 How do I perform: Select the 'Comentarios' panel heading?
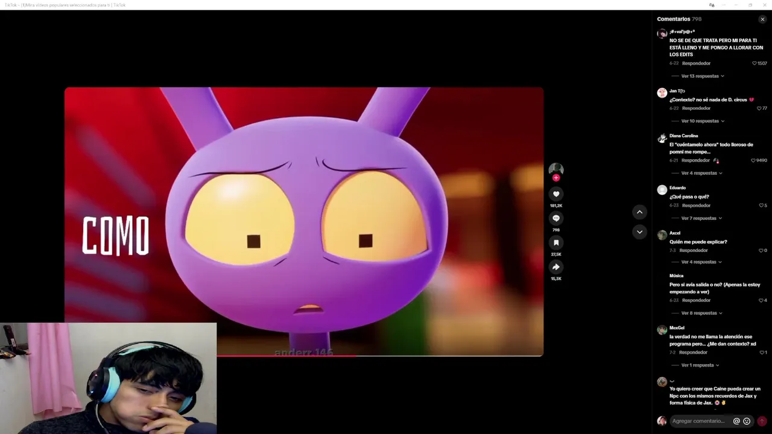pyautogui.click(x=674, y=19)
